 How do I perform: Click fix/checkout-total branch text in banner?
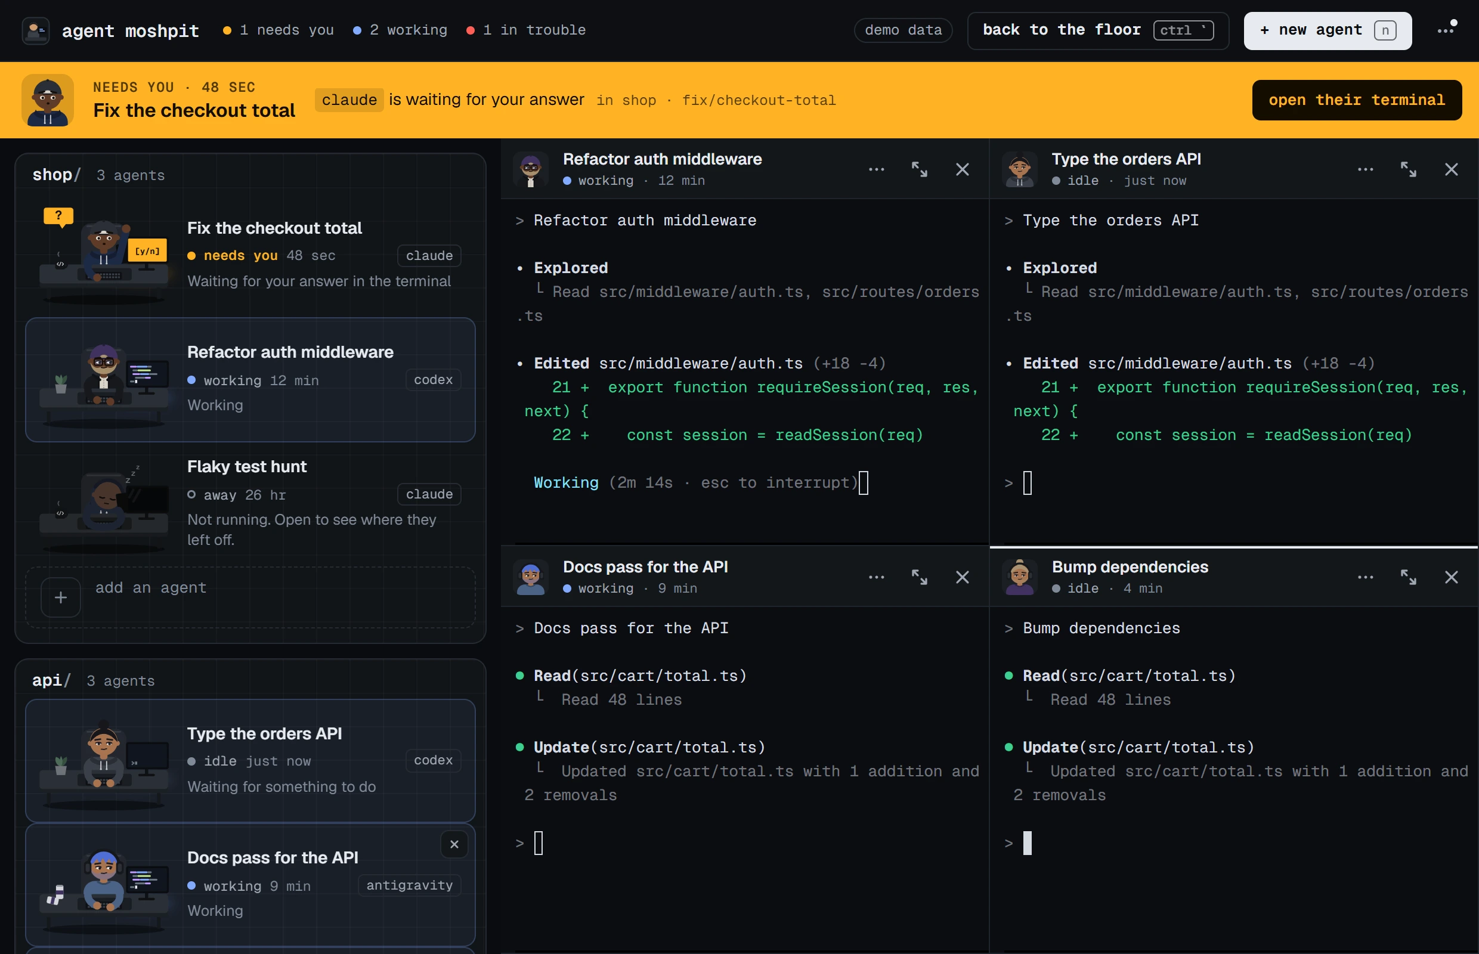759,100
